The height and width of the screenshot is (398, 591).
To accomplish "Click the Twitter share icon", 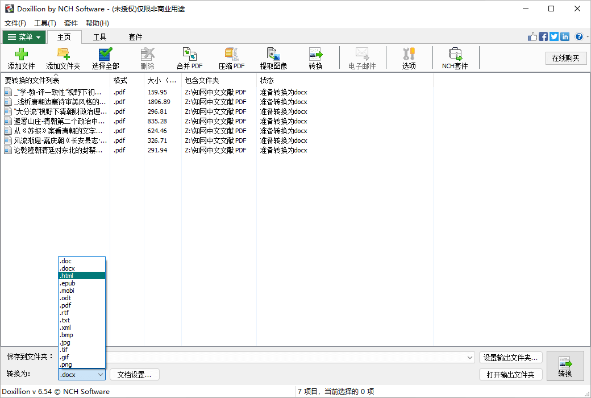I will coord(553,36).
